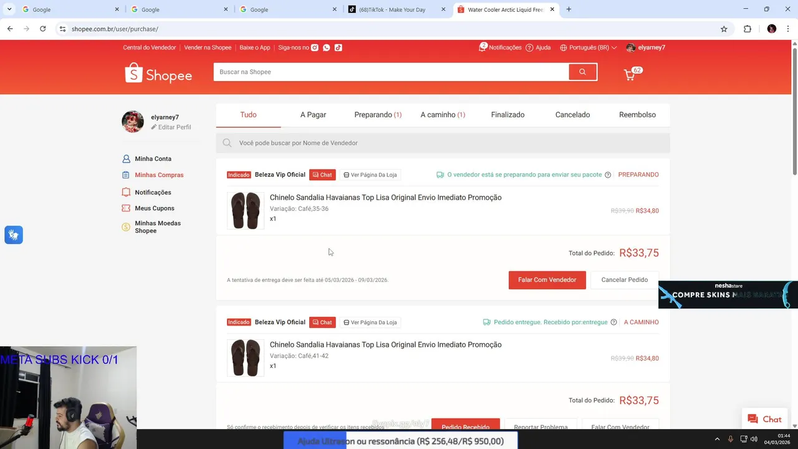Click Baixe o App link
Screen dimensions: 798x449
coord(255,47)
